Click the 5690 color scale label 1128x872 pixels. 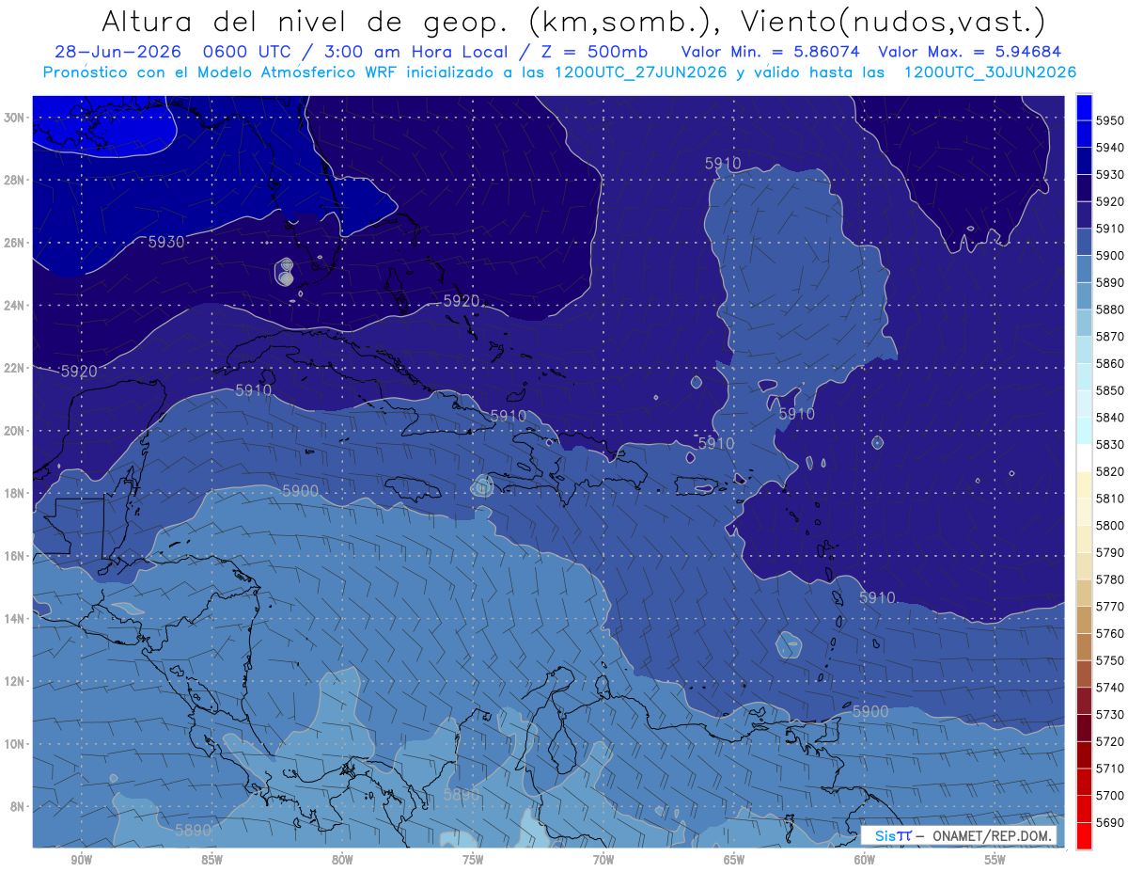(1111, 823)
